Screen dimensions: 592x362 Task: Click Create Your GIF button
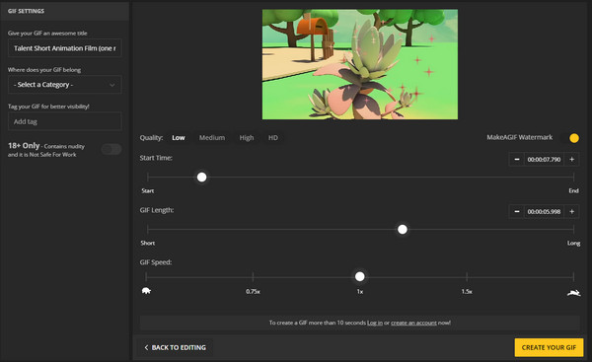click(549, 347)
